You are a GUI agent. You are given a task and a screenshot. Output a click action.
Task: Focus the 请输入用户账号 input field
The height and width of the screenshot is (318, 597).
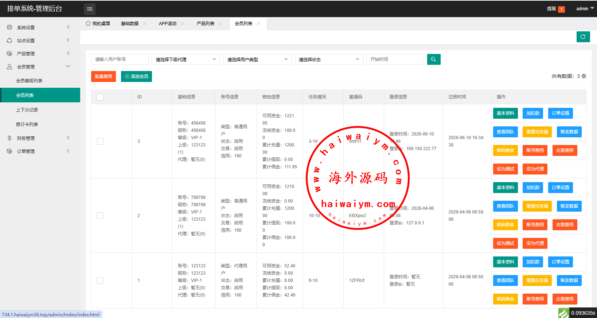120,59
